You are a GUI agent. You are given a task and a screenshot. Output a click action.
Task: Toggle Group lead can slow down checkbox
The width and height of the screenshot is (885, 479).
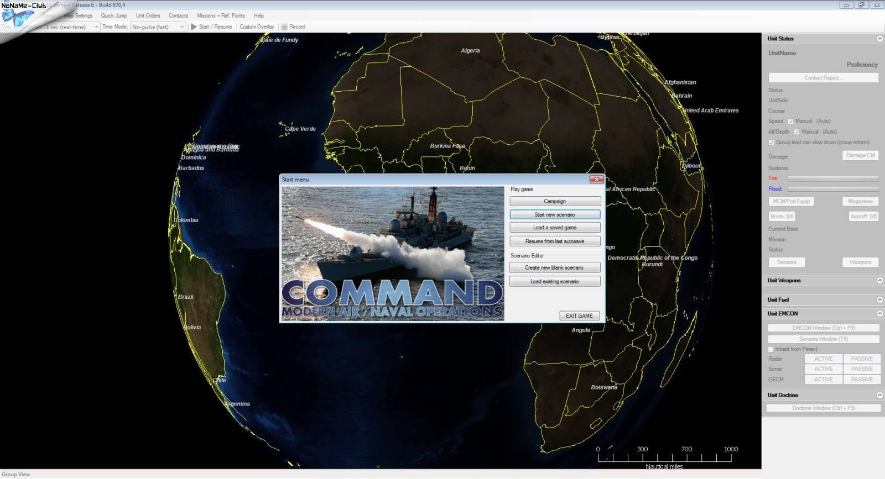click(x=771, y=143)
